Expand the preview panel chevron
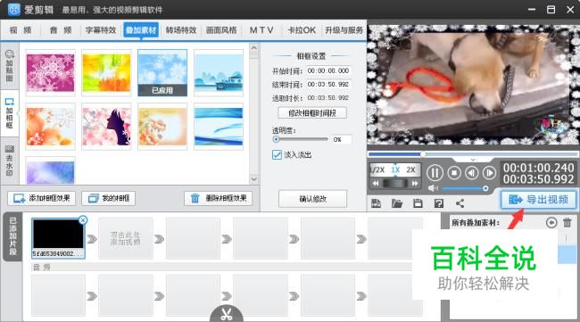Viewport: 580px width, 322px height. coord(473,160)
